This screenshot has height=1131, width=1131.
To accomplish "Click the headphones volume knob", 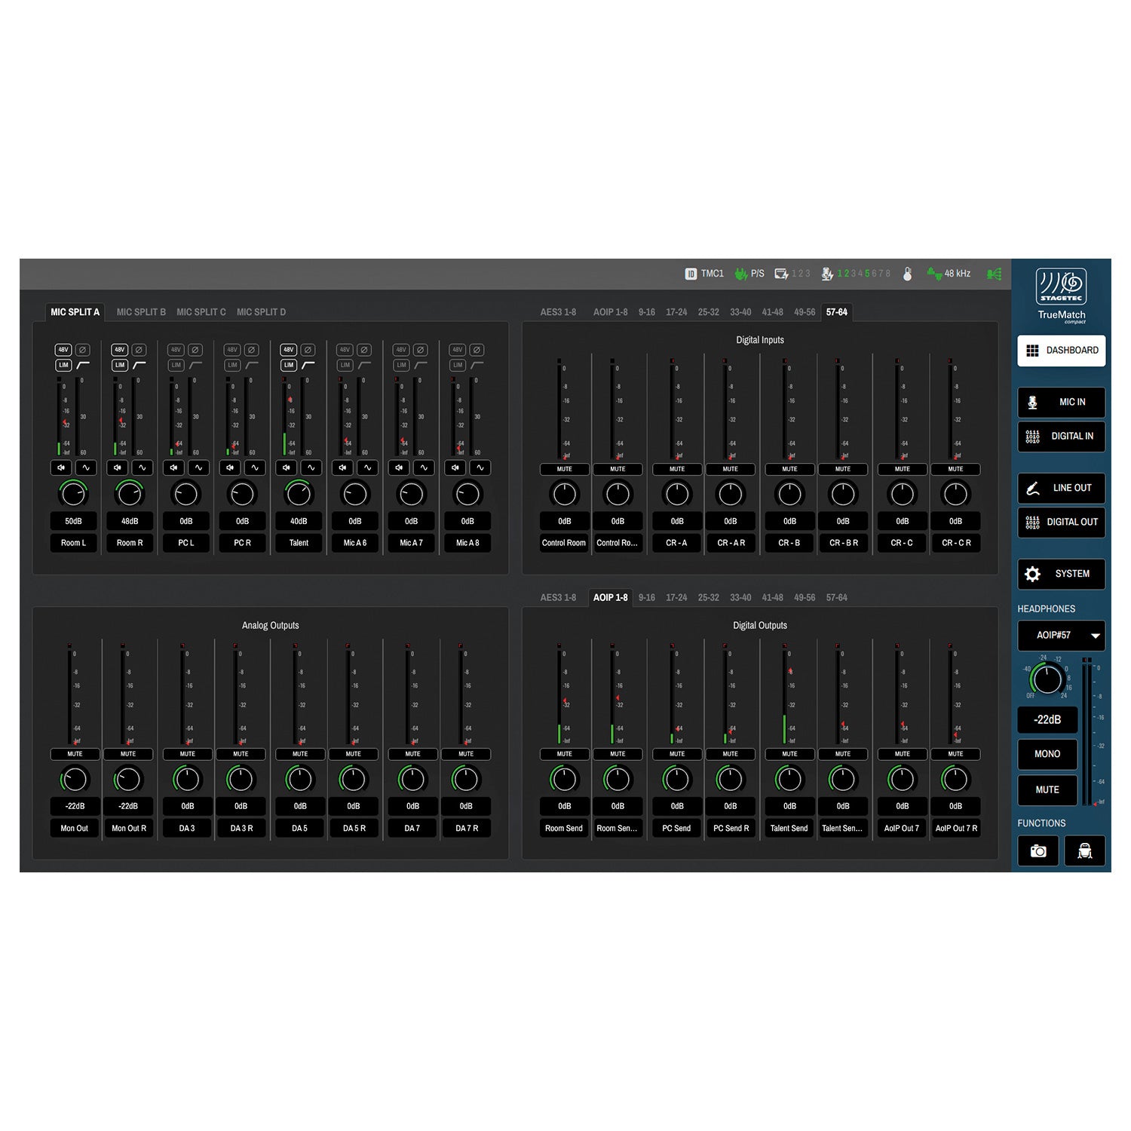I will [1047, 679].
